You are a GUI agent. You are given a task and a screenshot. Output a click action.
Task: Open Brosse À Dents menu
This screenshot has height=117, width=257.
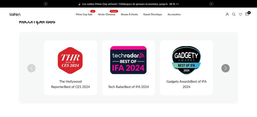pyautogui.click(x=129, y=14)
